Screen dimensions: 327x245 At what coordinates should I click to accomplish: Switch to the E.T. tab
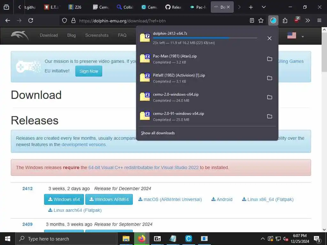click(52, 7)
